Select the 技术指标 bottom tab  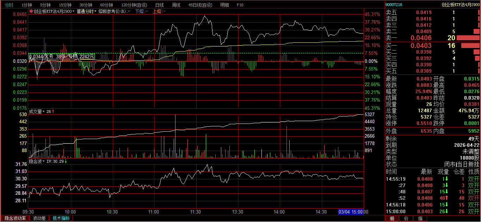point(61,218)
